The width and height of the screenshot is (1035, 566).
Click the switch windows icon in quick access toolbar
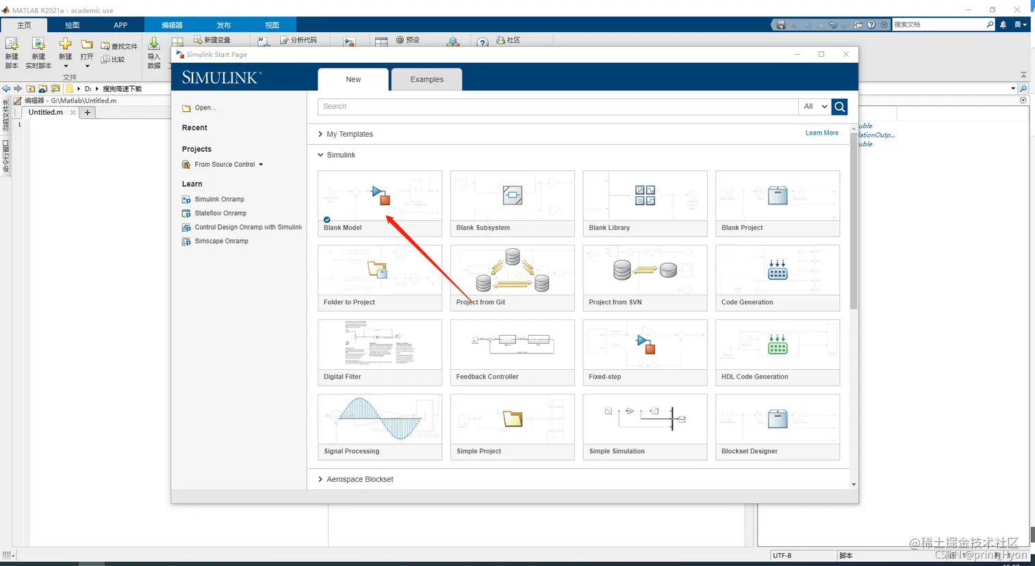[858, 25]
